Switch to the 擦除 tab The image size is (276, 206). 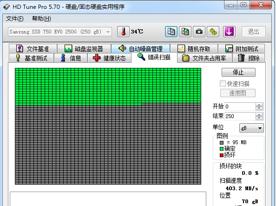coord(249,58)
